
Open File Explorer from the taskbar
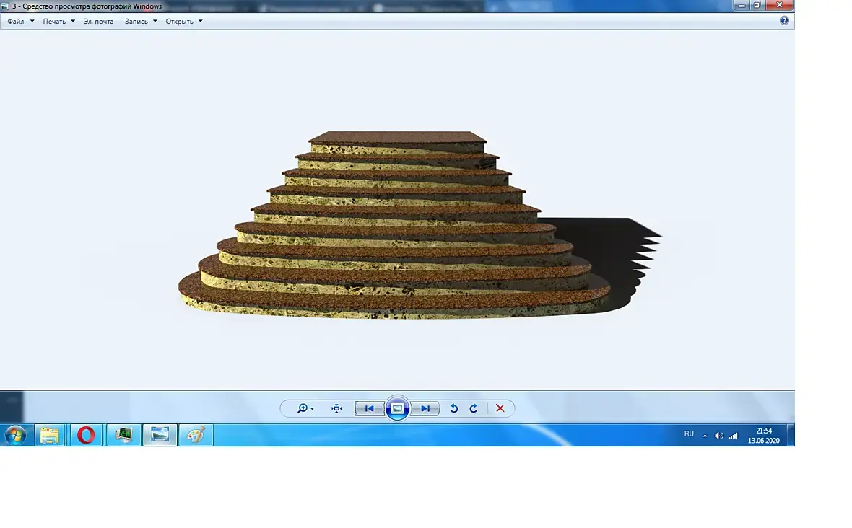(x=49, y=435)
